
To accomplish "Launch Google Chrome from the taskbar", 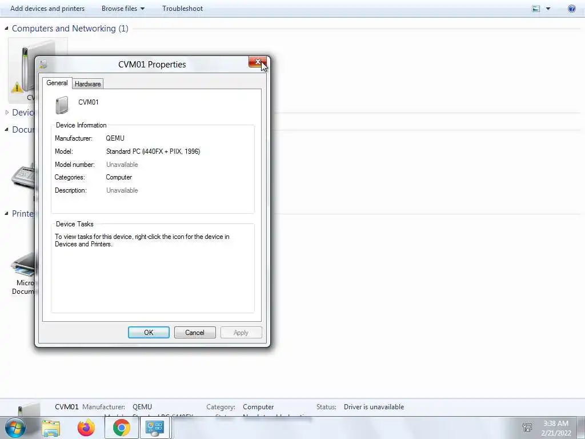I will (x=121, y=428).
